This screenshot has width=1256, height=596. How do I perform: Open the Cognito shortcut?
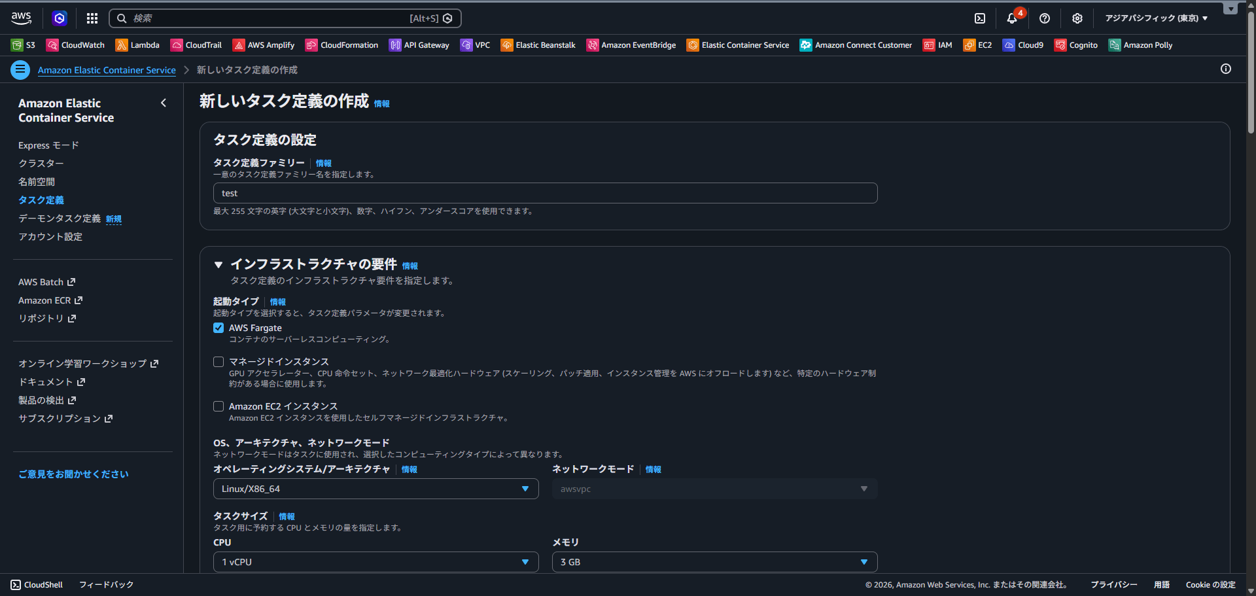point(1076,45)
